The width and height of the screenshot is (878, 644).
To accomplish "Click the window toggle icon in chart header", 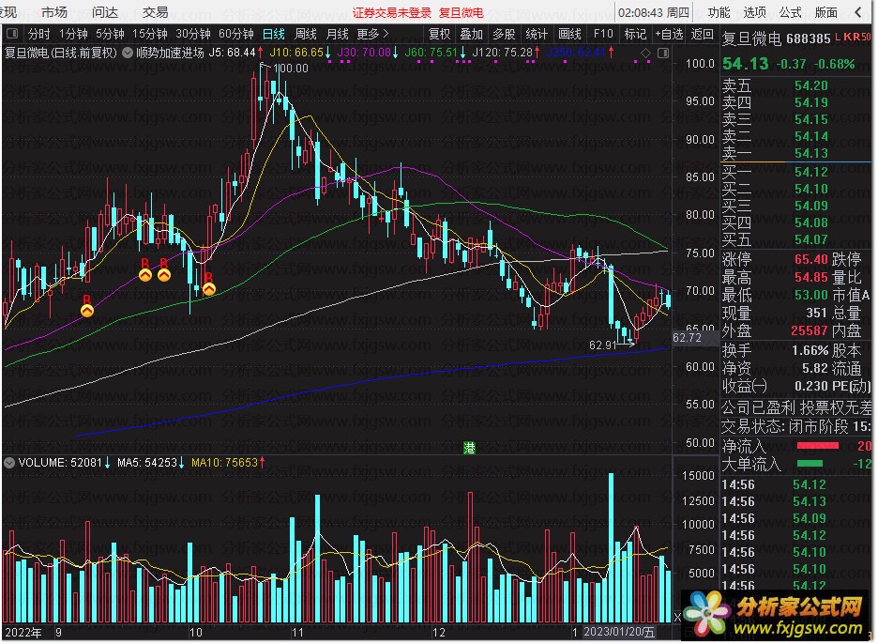I will coord(663,53).
